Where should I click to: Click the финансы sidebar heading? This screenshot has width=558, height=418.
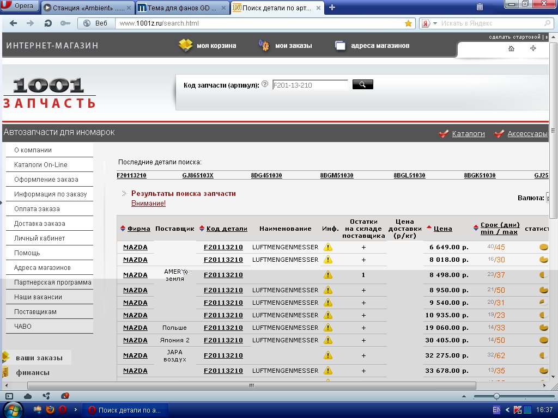(33, 372)
